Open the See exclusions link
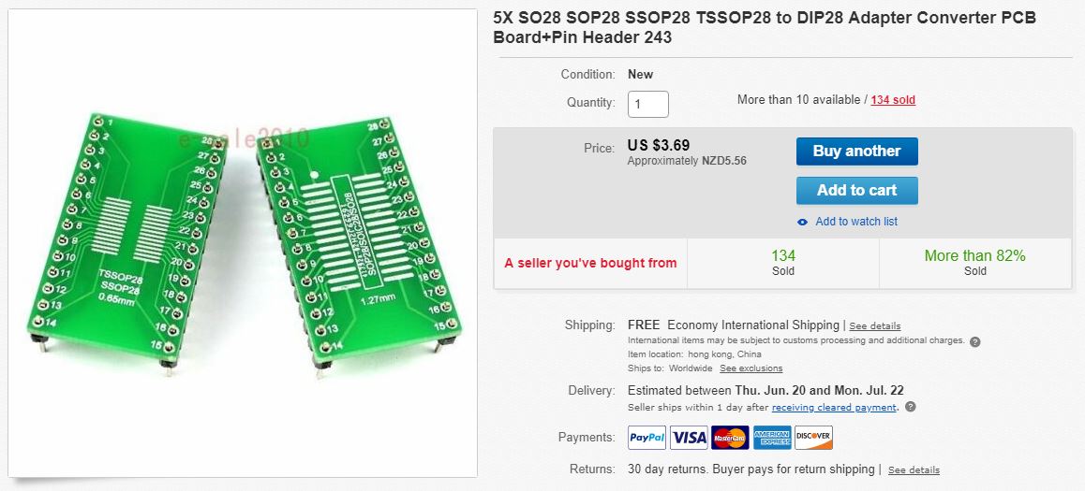 [751, 368]
